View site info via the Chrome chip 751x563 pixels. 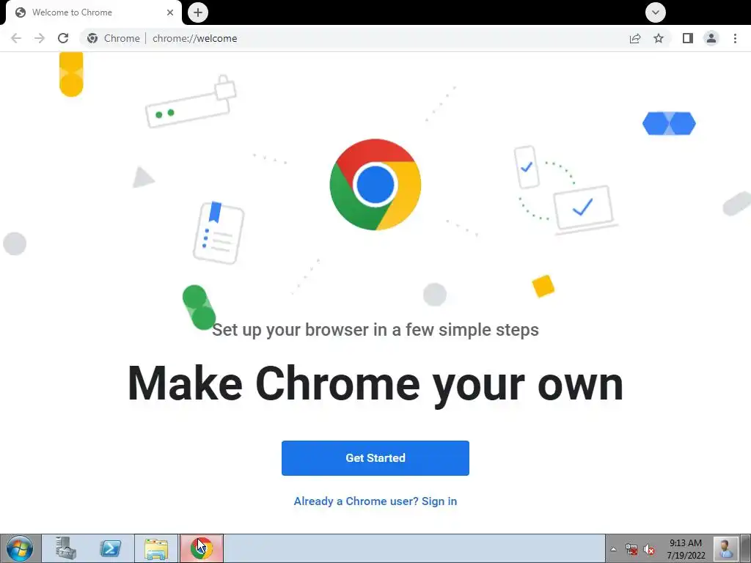114,38
